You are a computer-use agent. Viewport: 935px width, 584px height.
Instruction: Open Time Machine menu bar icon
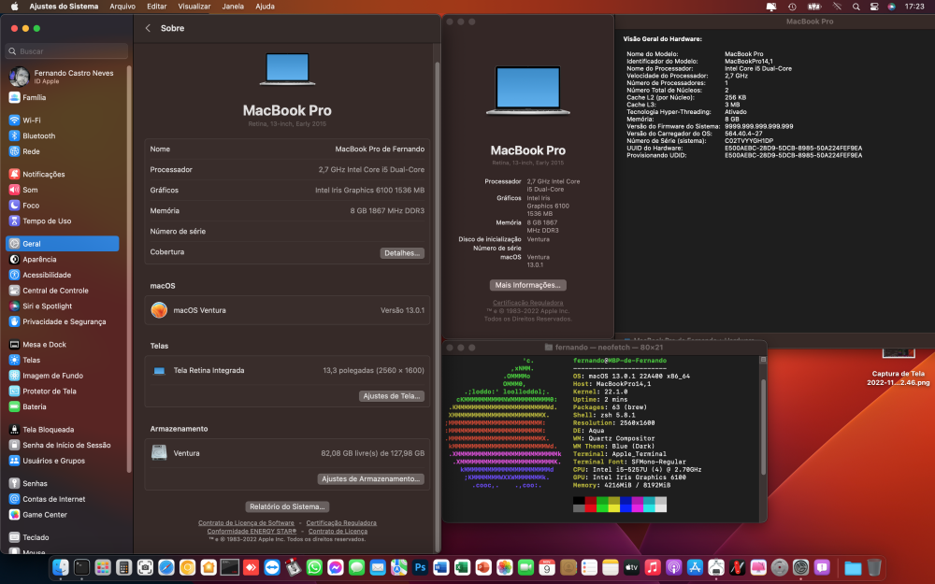click(792, 7)
